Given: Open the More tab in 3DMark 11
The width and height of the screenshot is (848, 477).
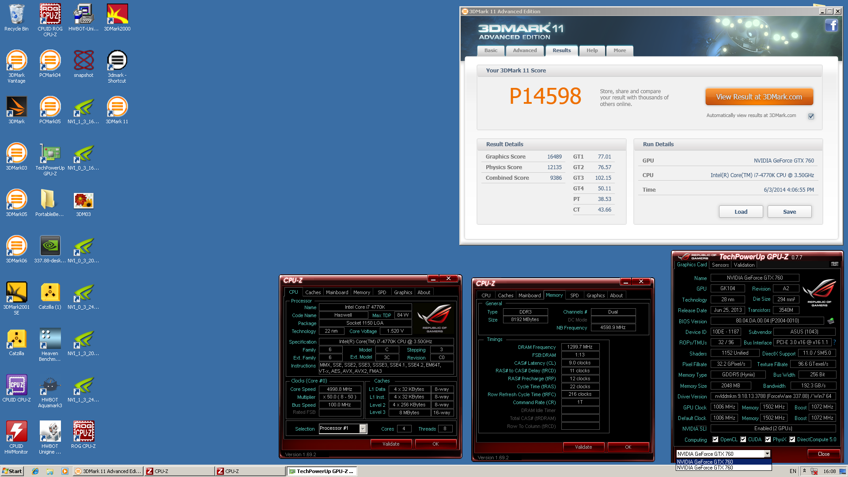Looking at the screenshot, I should click(x=620, y=50).
